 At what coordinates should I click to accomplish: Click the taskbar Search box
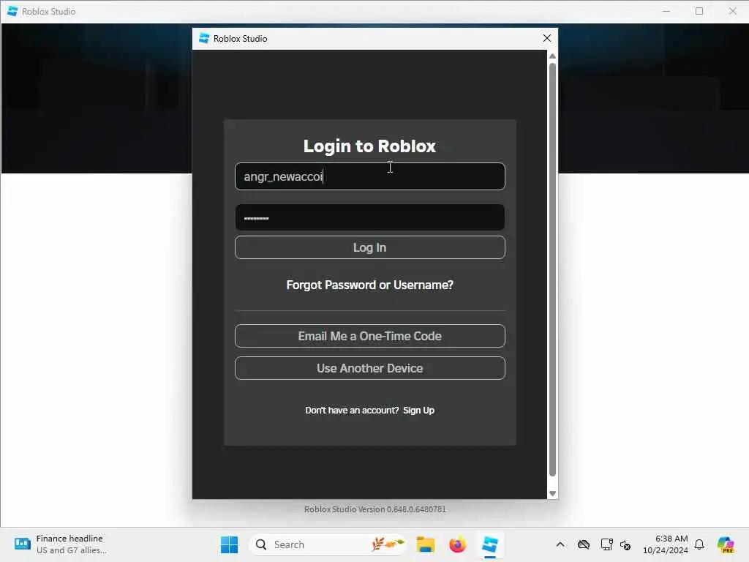click(x=328, y=544)
